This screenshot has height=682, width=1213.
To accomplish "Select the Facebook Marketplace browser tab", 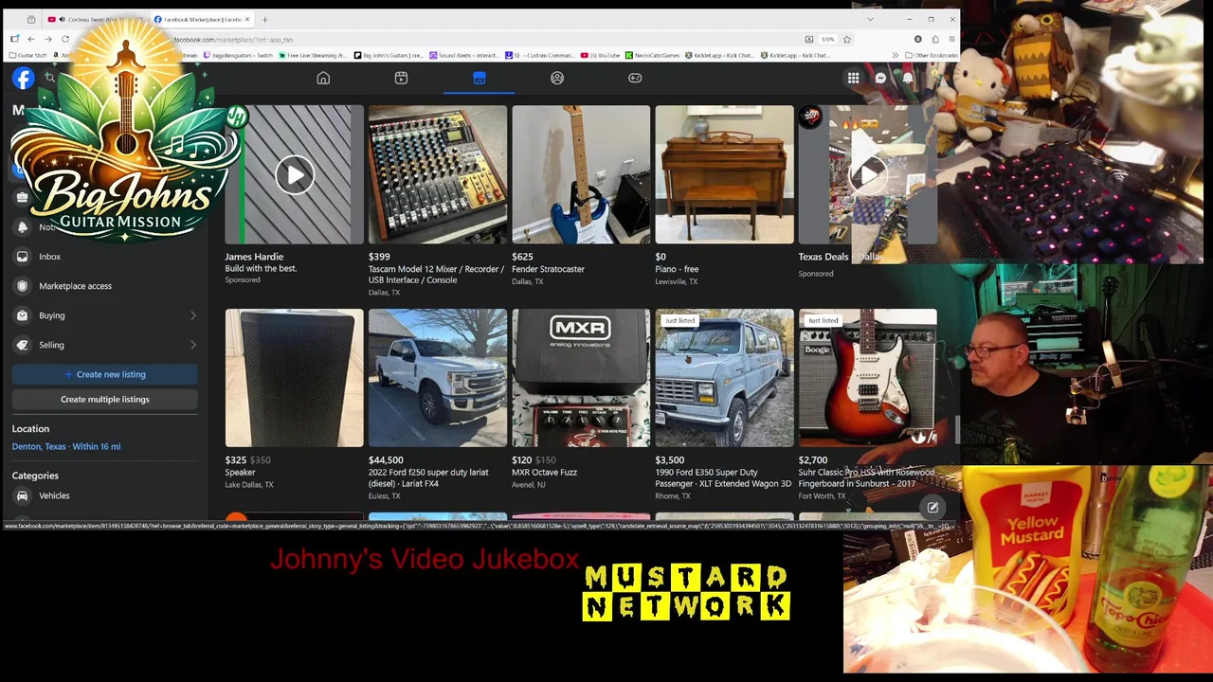I will click(x=202, y=19).
